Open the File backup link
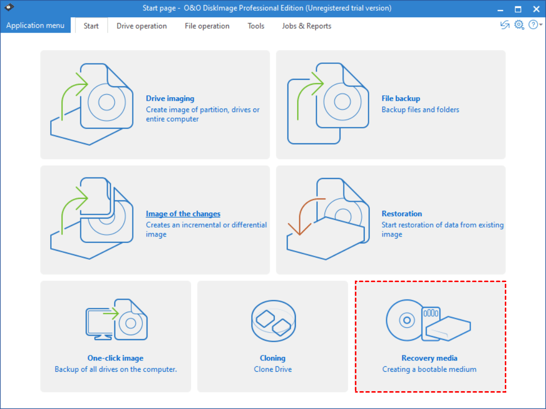This screenshot has height=409, width=546. coord(401,99)
